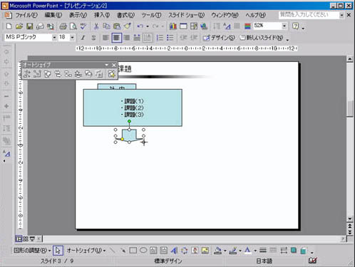The height and width of the screenshot is (267, 355).
Task: Click the Open folder icon
Action: click(19, 26)
